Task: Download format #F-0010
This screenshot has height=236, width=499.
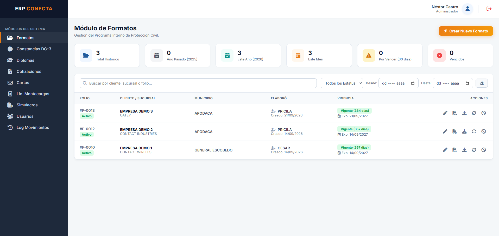Action: [x=464, y=150]
